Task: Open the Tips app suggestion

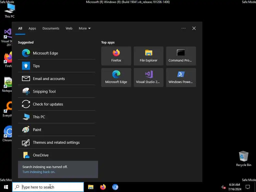Action: [57, 66]
